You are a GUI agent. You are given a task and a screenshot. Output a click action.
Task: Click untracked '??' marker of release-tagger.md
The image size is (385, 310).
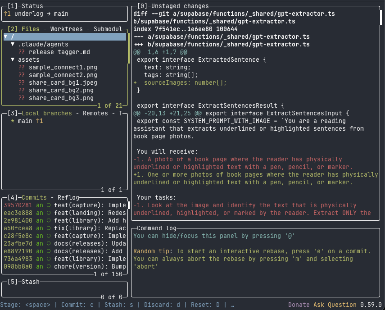22,52
